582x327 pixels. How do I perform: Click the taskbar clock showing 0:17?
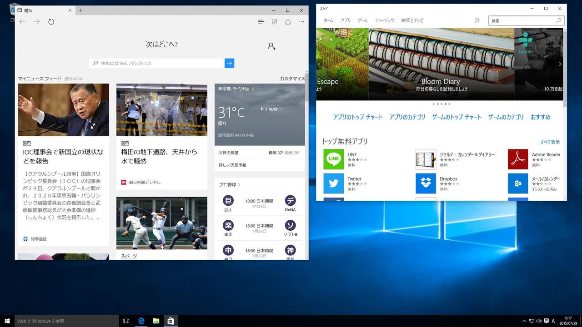(568, 321)
